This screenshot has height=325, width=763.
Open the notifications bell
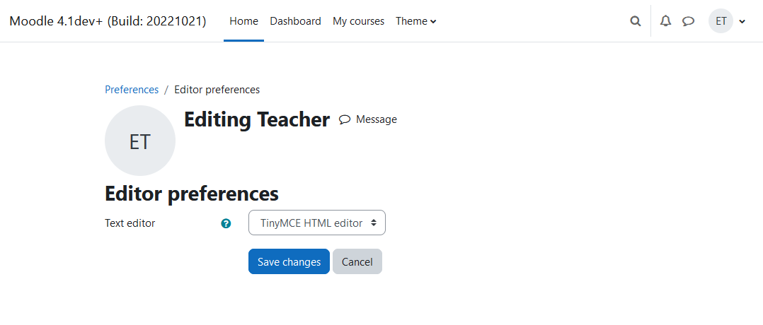click(665, 21)
